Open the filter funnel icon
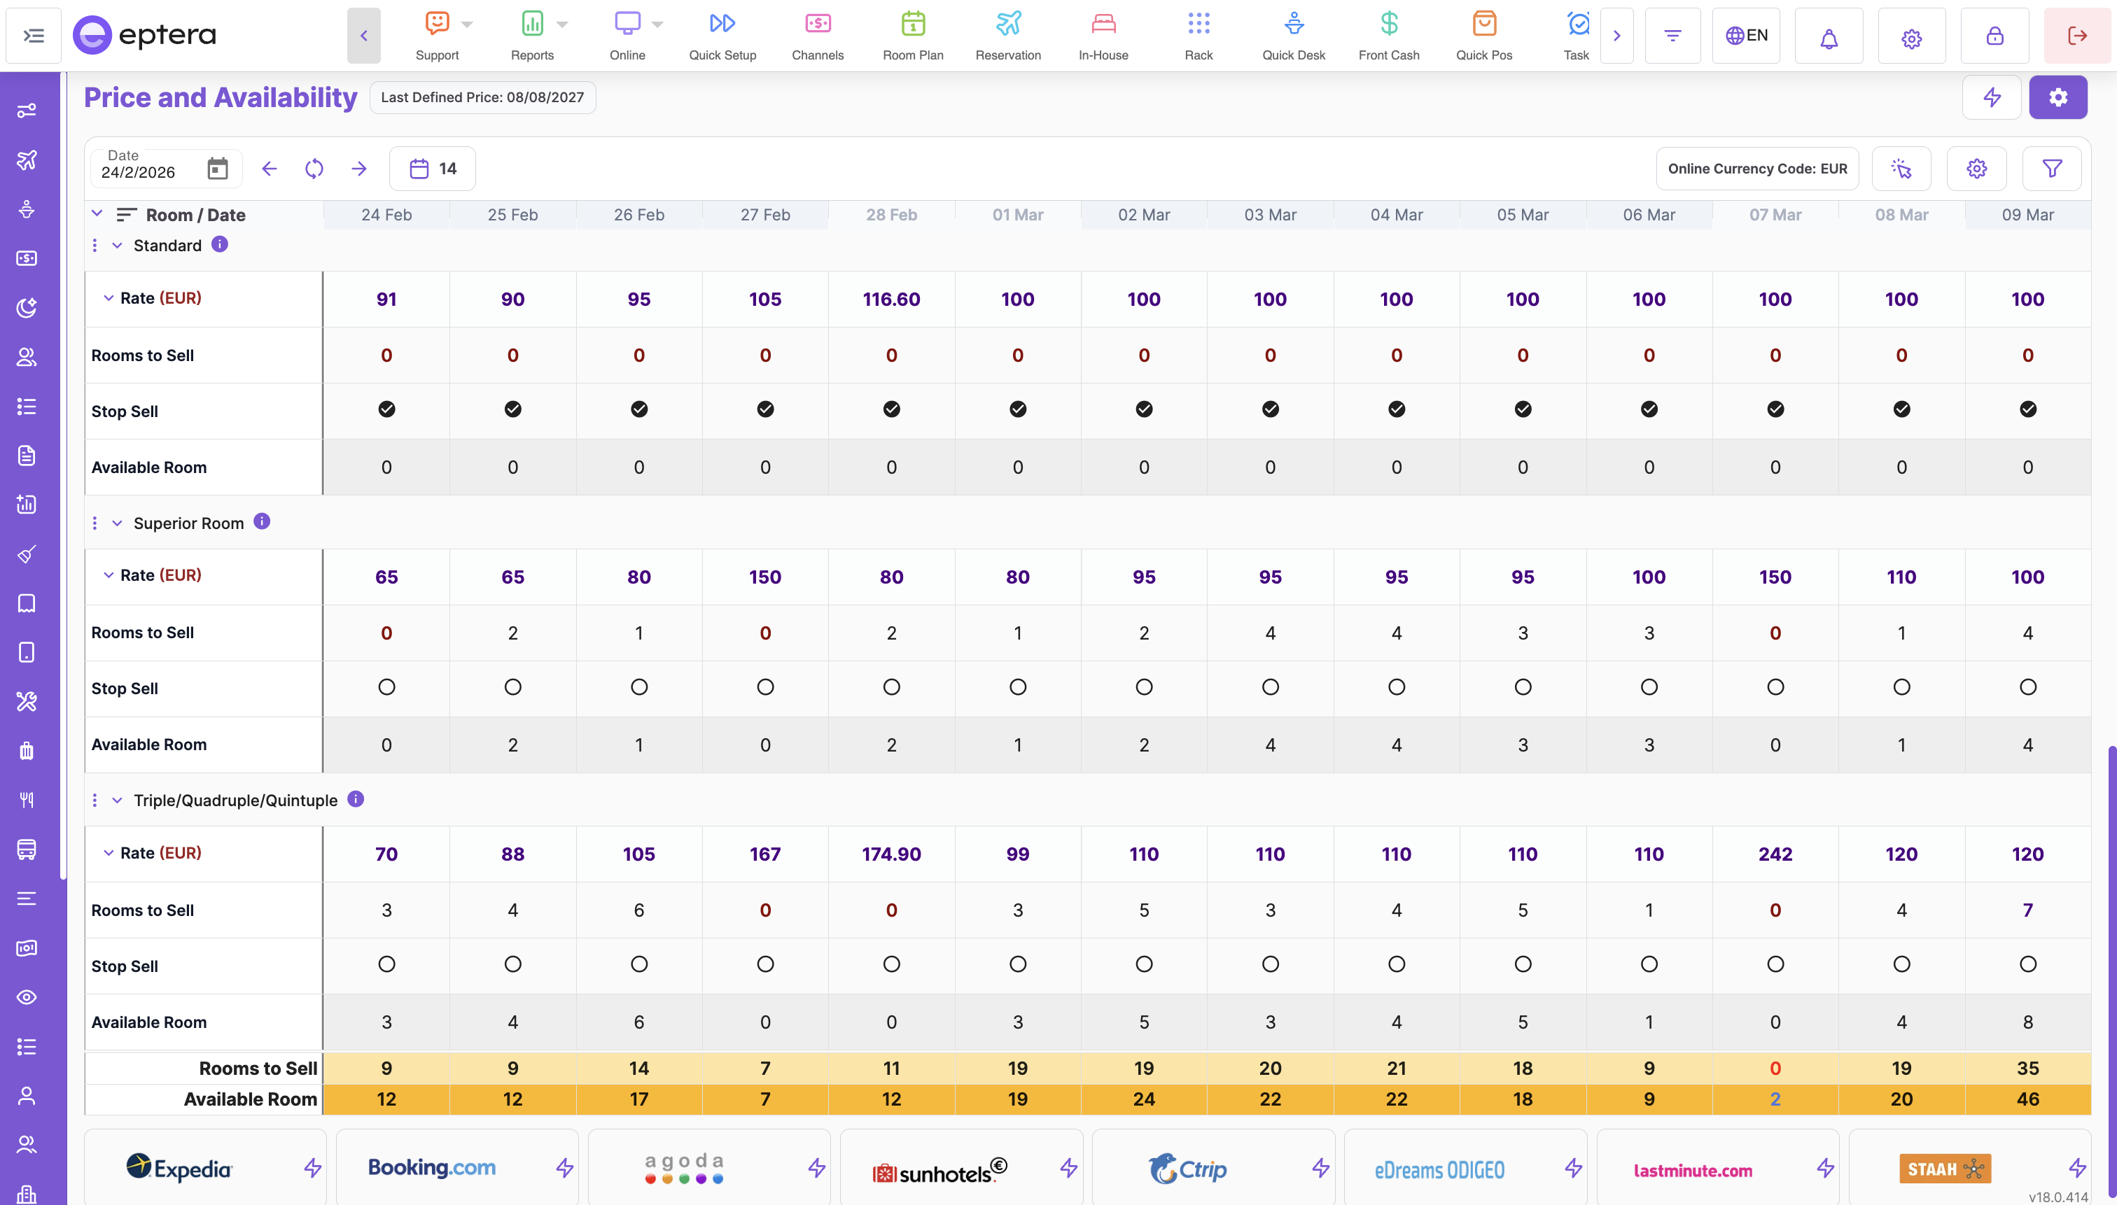Viewport: 2117px width, 1205px height. (x=2052, y=169)
